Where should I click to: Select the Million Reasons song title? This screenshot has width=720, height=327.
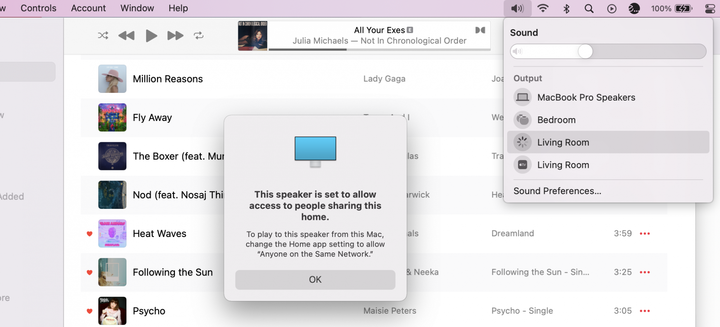point(168,79)
